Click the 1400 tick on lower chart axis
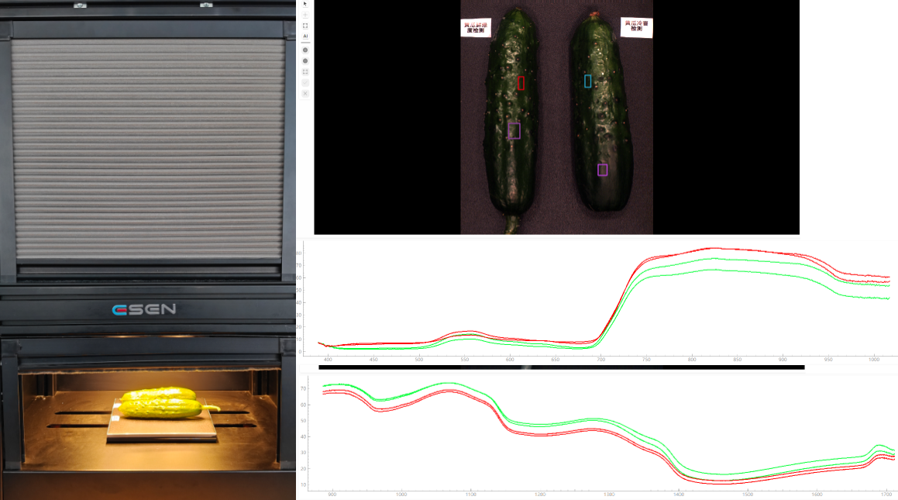Image resolution: width=898 pixels, height=500 pixels. click(678, 493)
